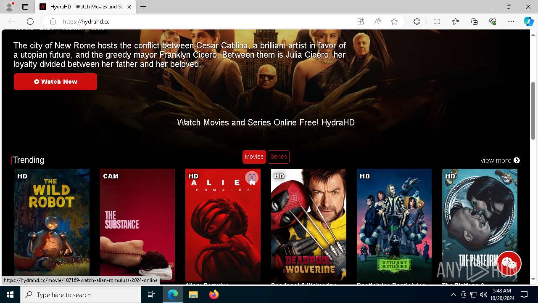Switch to the Series tab
Viewport: 538px width, 303px height.
click(x=278, y=157)
